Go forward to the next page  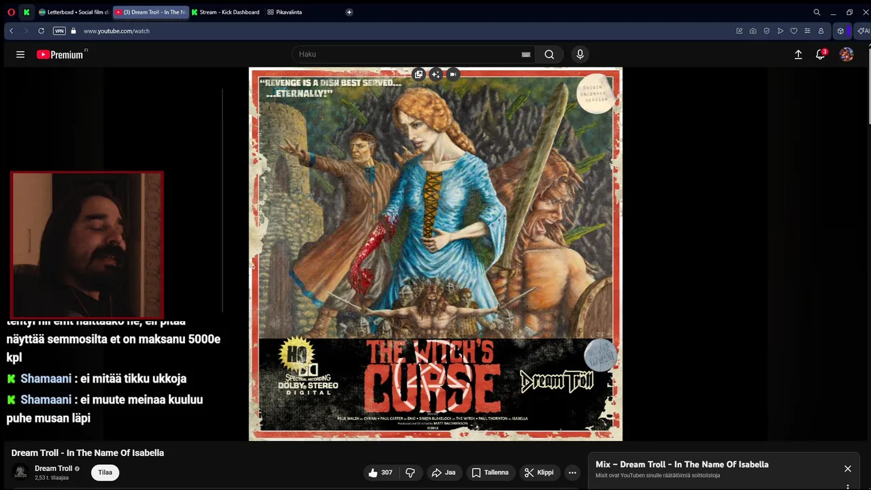click(26, 31)
